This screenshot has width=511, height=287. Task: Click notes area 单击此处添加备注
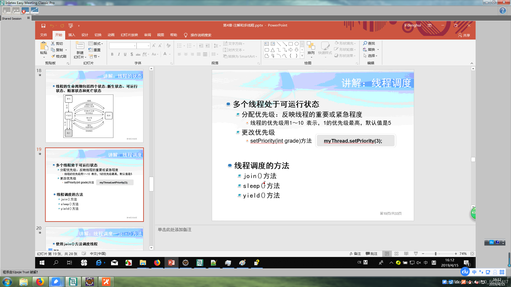coord(175,230)
